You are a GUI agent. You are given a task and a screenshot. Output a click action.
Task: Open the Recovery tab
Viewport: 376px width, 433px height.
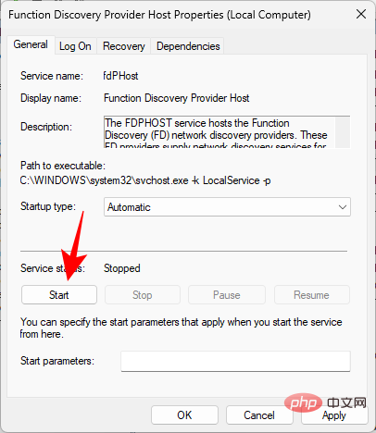[123, 46]
